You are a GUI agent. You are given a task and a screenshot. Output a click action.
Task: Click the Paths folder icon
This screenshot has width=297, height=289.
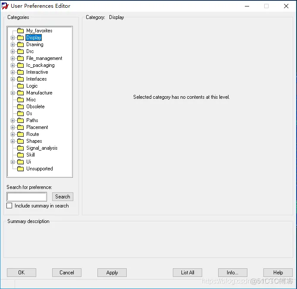click(20, 120)
